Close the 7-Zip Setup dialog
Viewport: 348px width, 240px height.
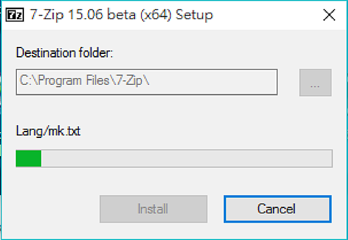[x=329, y=15]
